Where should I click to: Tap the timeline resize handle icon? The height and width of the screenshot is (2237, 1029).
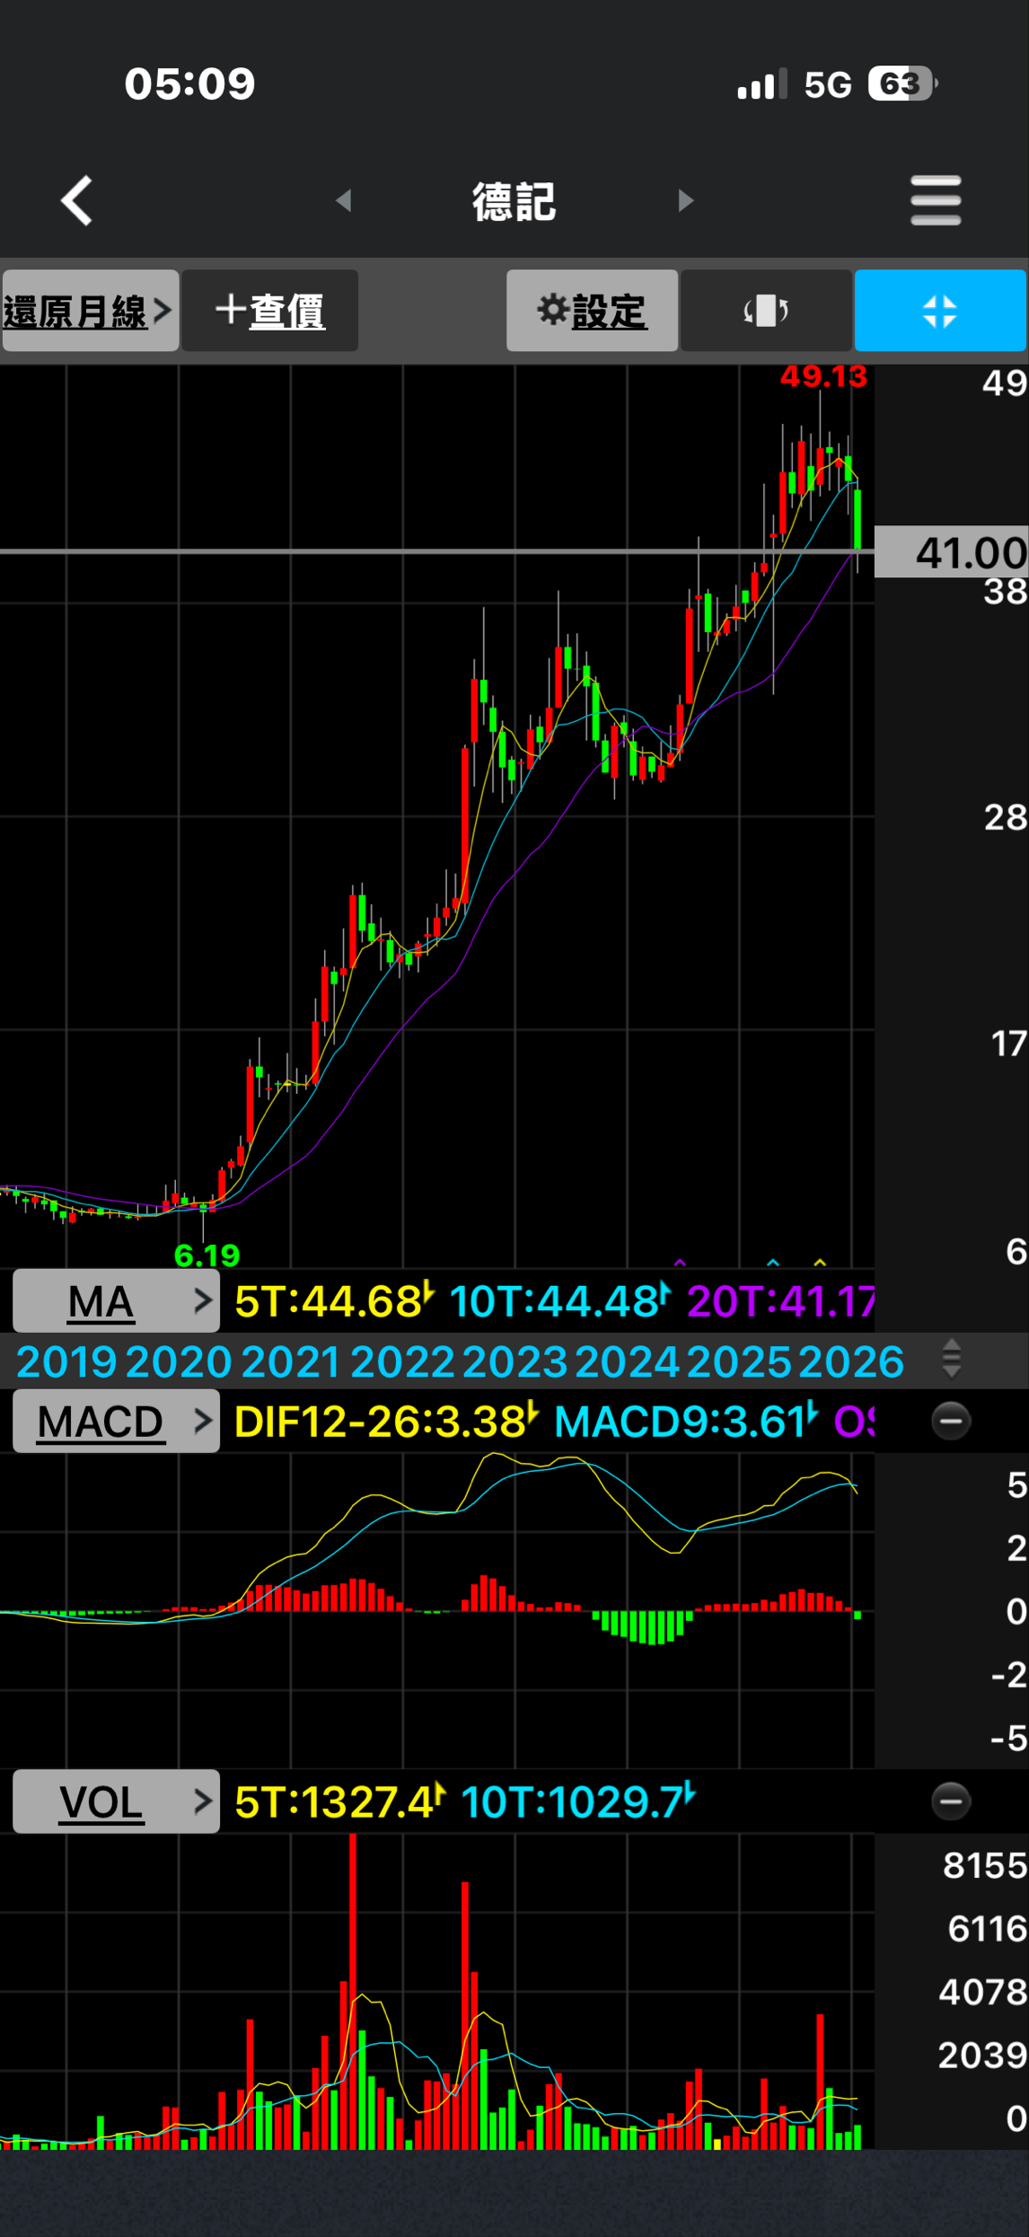[x=952, y=1359]
